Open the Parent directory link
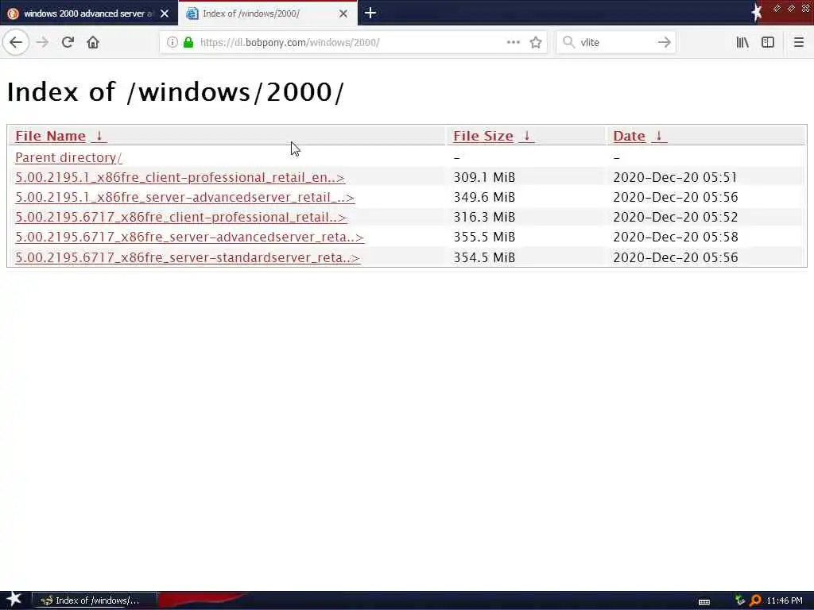The image size is (814, 610). (68, 157)
